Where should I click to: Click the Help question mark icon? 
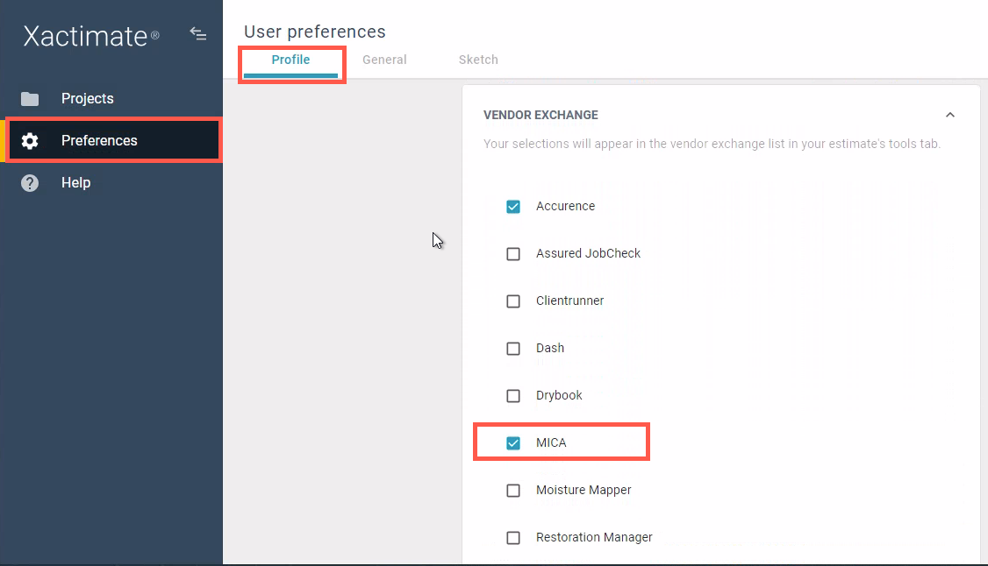point(30,183)
